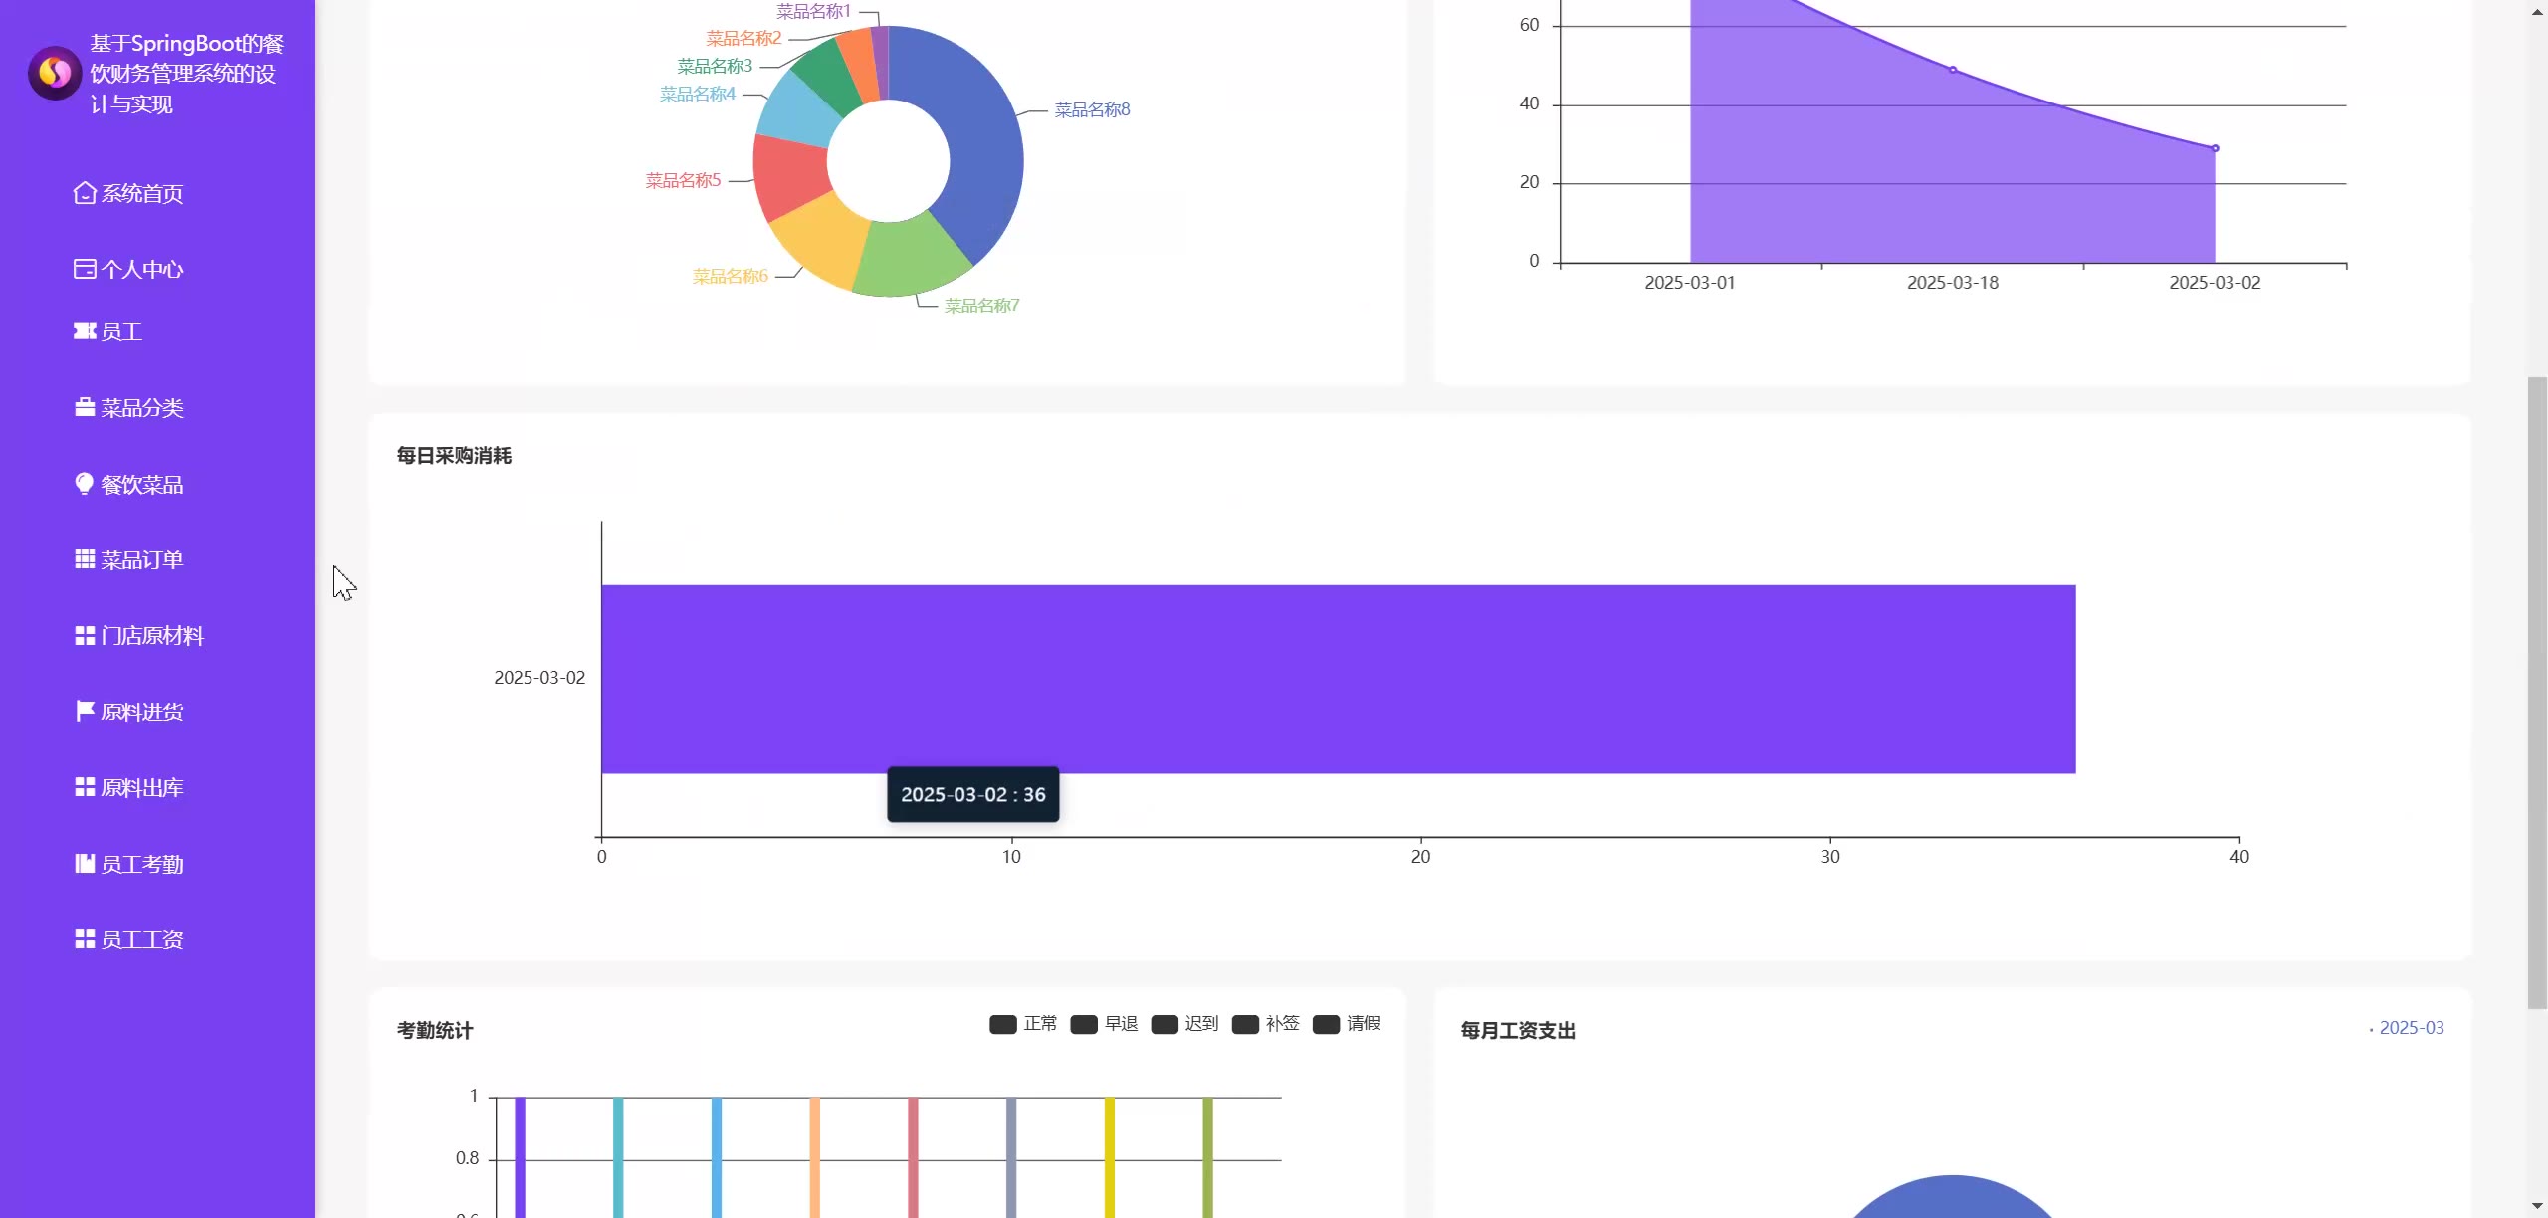
Task: Click the grid icon beside 菜品订单
Action: (x=85, y=559)
